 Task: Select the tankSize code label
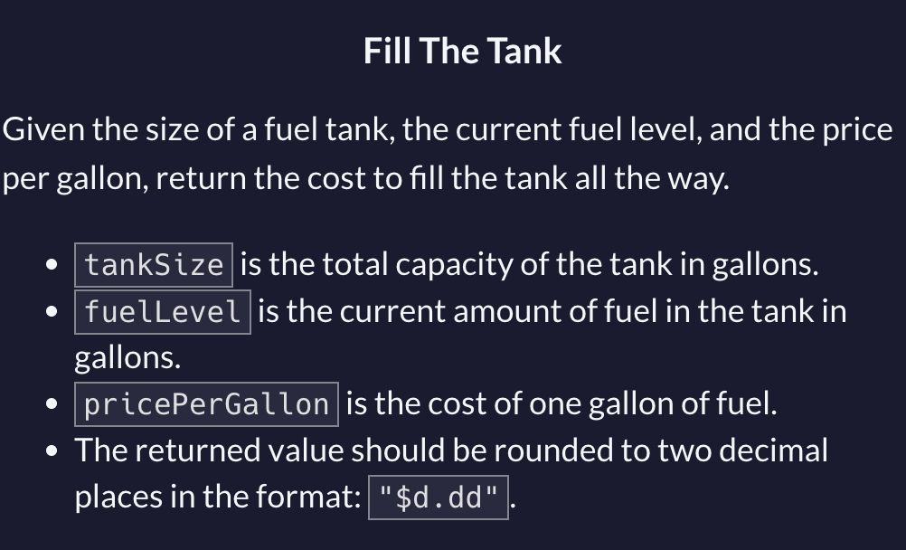[154, 265]
